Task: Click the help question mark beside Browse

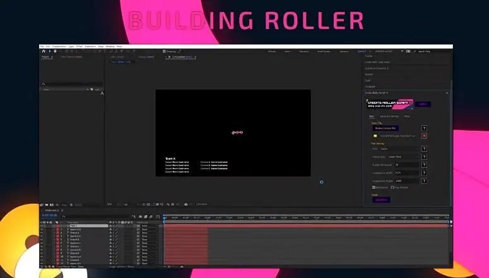Action: point(424,128)
